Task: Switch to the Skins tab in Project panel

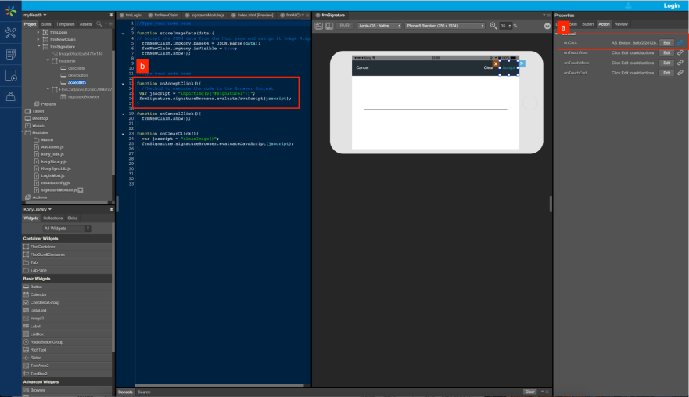Action: click(x=46, y=24)
